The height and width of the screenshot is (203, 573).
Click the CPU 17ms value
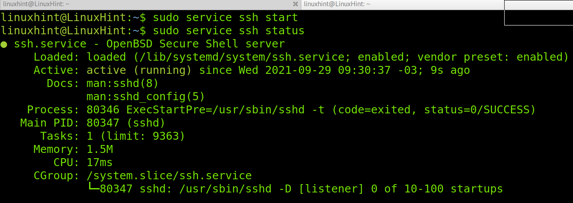click(100, 163)
